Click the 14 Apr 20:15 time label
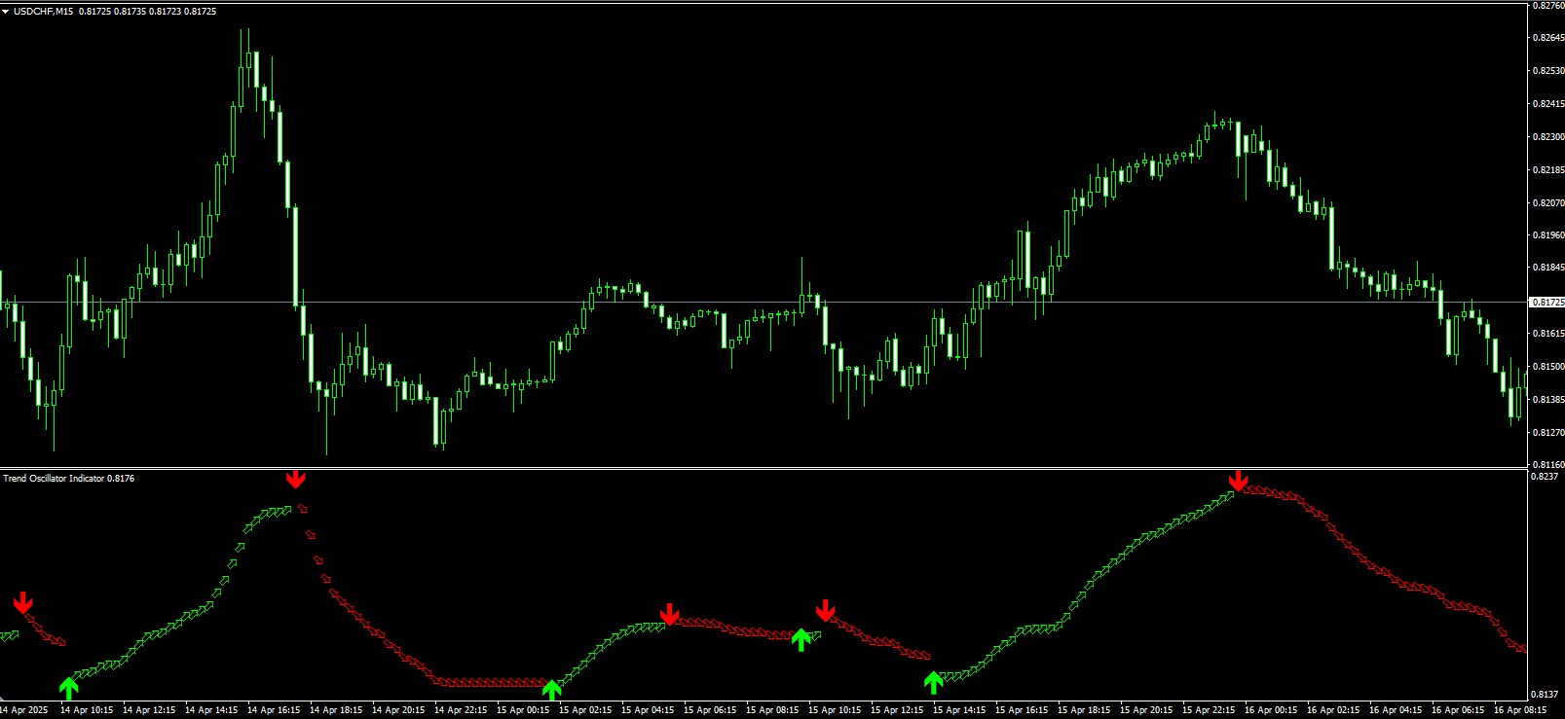This screenshot has height=719, width=1565. tap(398, 710)
